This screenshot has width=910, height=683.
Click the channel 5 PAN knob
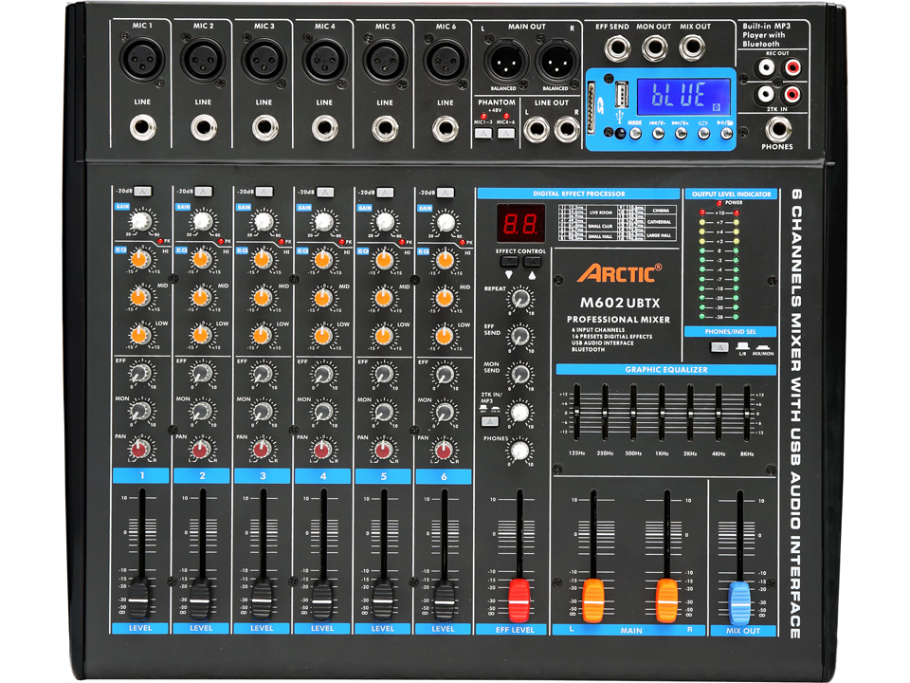pyautogui.click(x=383, y=450)
